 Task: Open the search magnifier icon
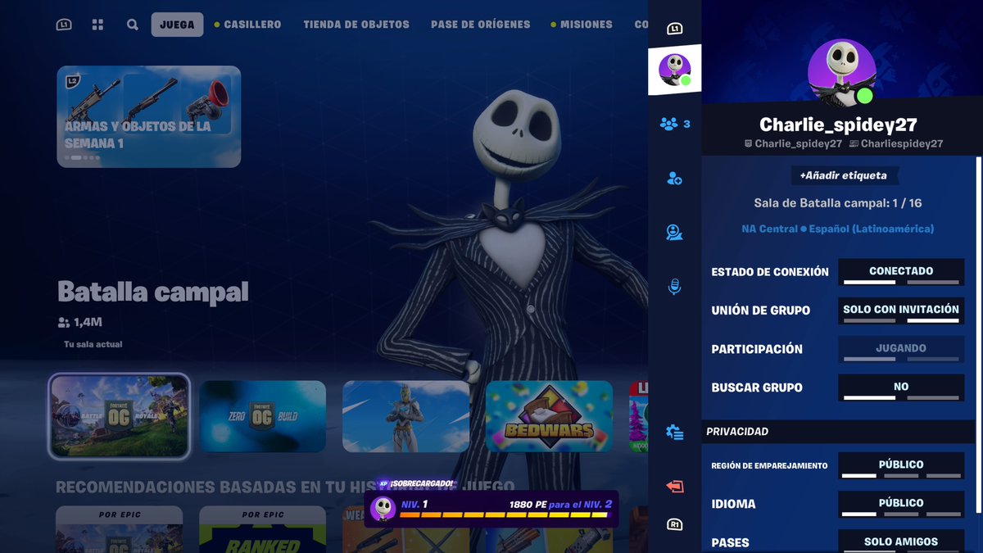133,25
